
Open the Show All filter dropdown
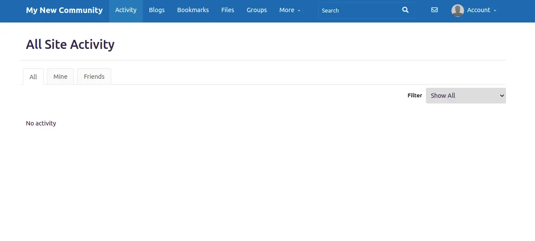466,96
